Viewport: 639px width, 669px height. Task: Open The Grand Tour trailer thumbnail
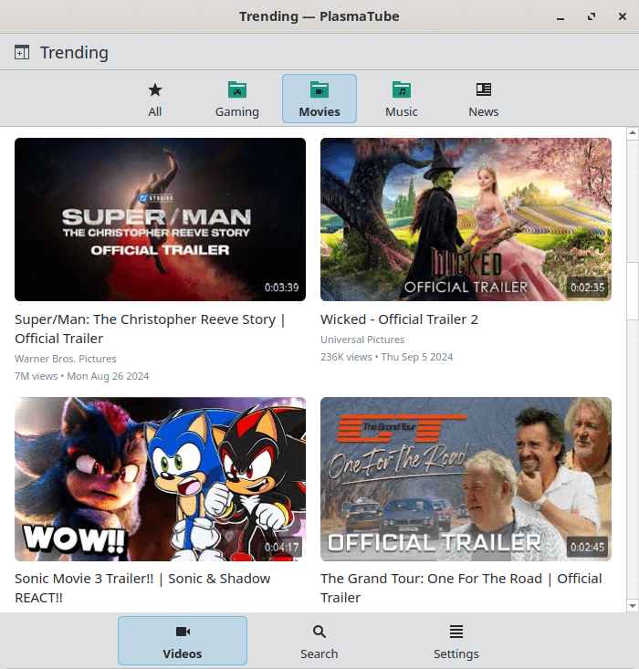point(466,479)
